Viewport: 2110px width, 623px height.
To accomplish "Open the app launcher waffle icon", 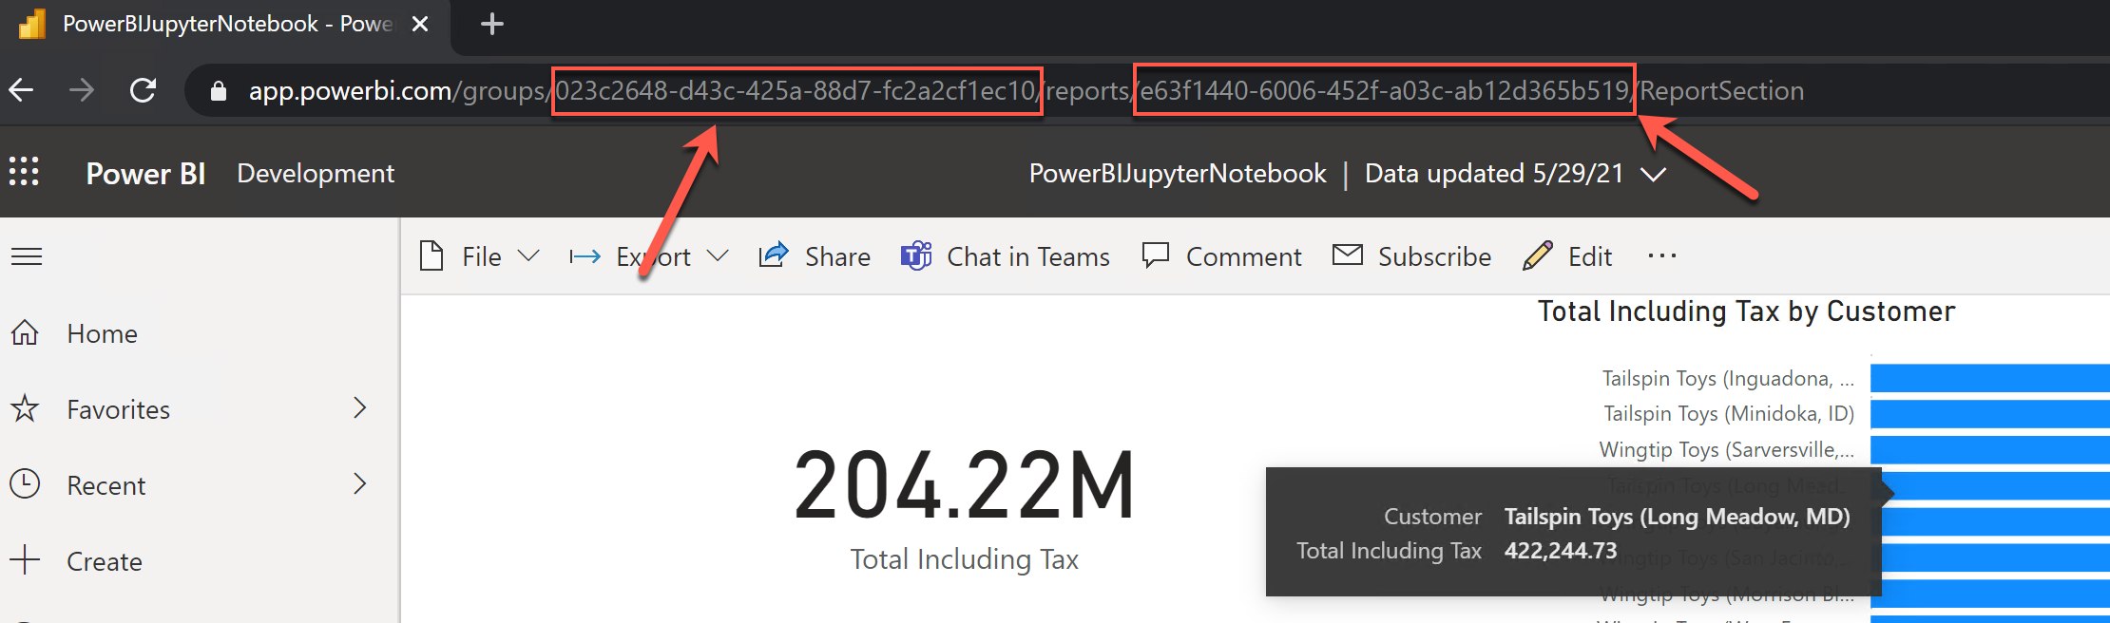I will pos(24,172).
